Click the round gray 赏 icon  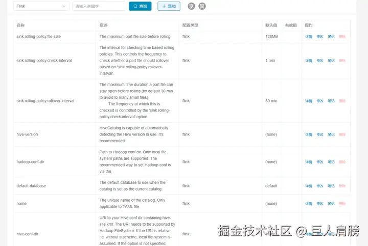tap(202, 6)
